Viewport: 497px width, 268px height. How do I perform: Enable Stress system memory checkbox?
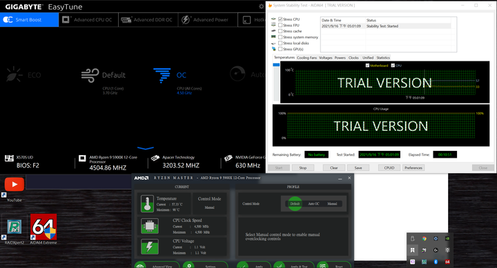tap(280, 37)
